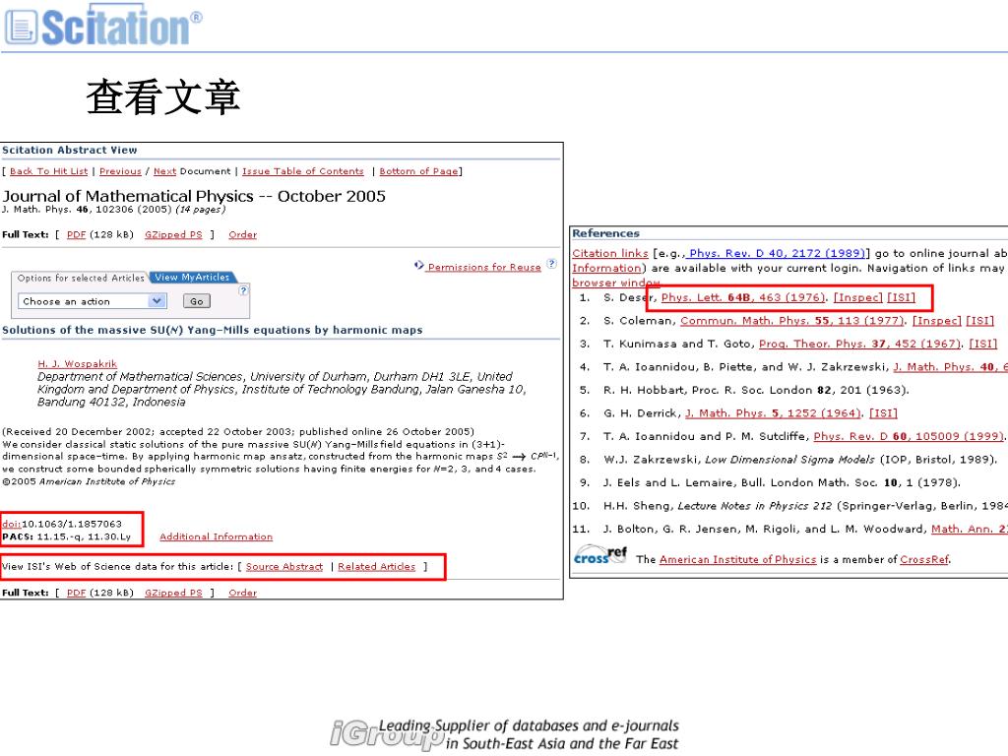Open author H. J. Wospakrik link

[x=77, y=364]
